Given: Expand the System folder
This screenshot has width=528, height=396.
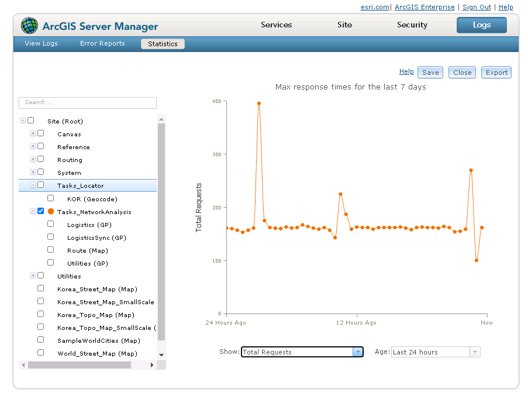Looking at the screenshot, I should tap(33, 172).
